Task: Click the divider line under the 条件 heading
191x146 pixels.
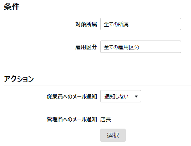Action: pos(97,13)
